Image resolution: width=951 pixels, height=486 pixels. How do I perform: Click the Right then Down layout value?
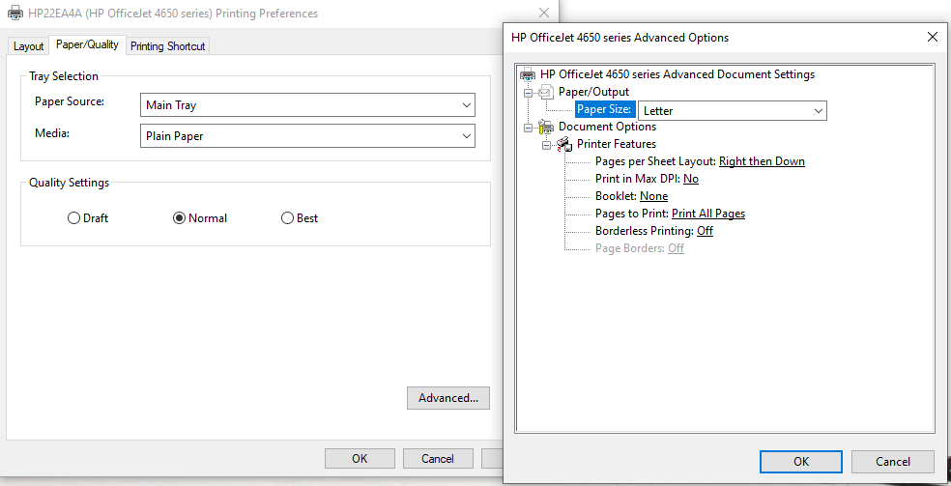pyautogui.click(x=762, y=161)
